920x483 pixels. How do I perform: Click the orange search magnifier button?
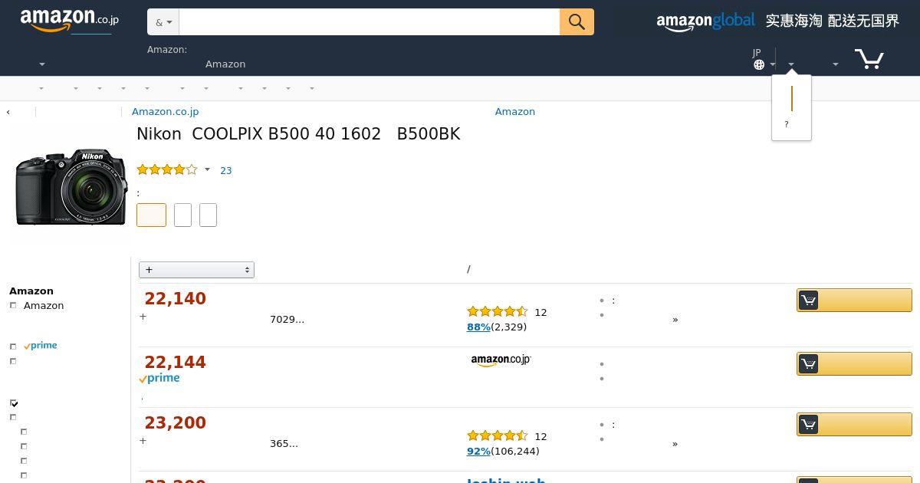click(x=577, y=22)
